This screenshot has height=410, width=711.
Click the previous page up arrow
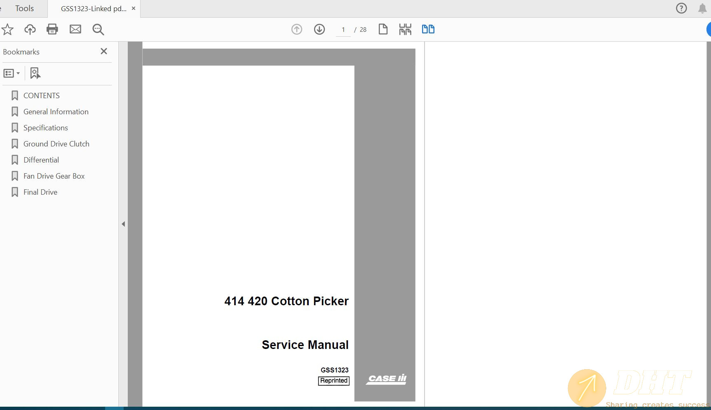297,29
